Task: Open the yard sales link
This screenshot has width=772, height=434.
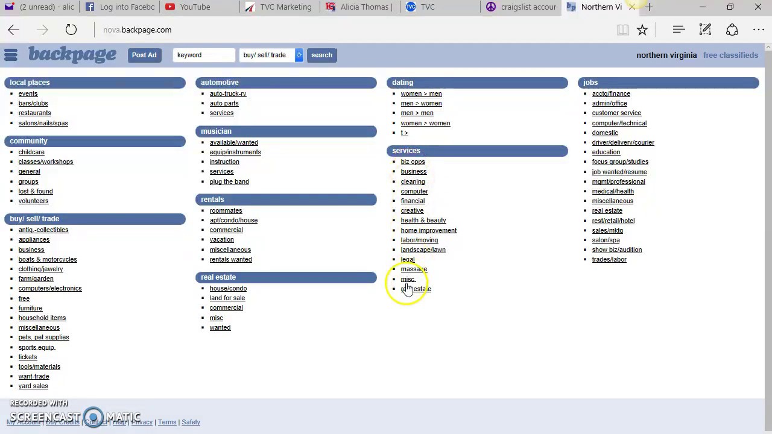Action: point(33,386)
